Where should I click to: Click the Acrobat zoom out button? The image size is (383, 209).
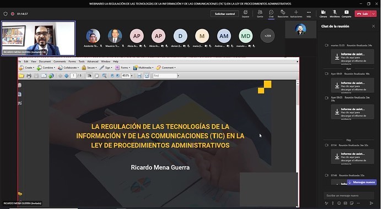112,76
